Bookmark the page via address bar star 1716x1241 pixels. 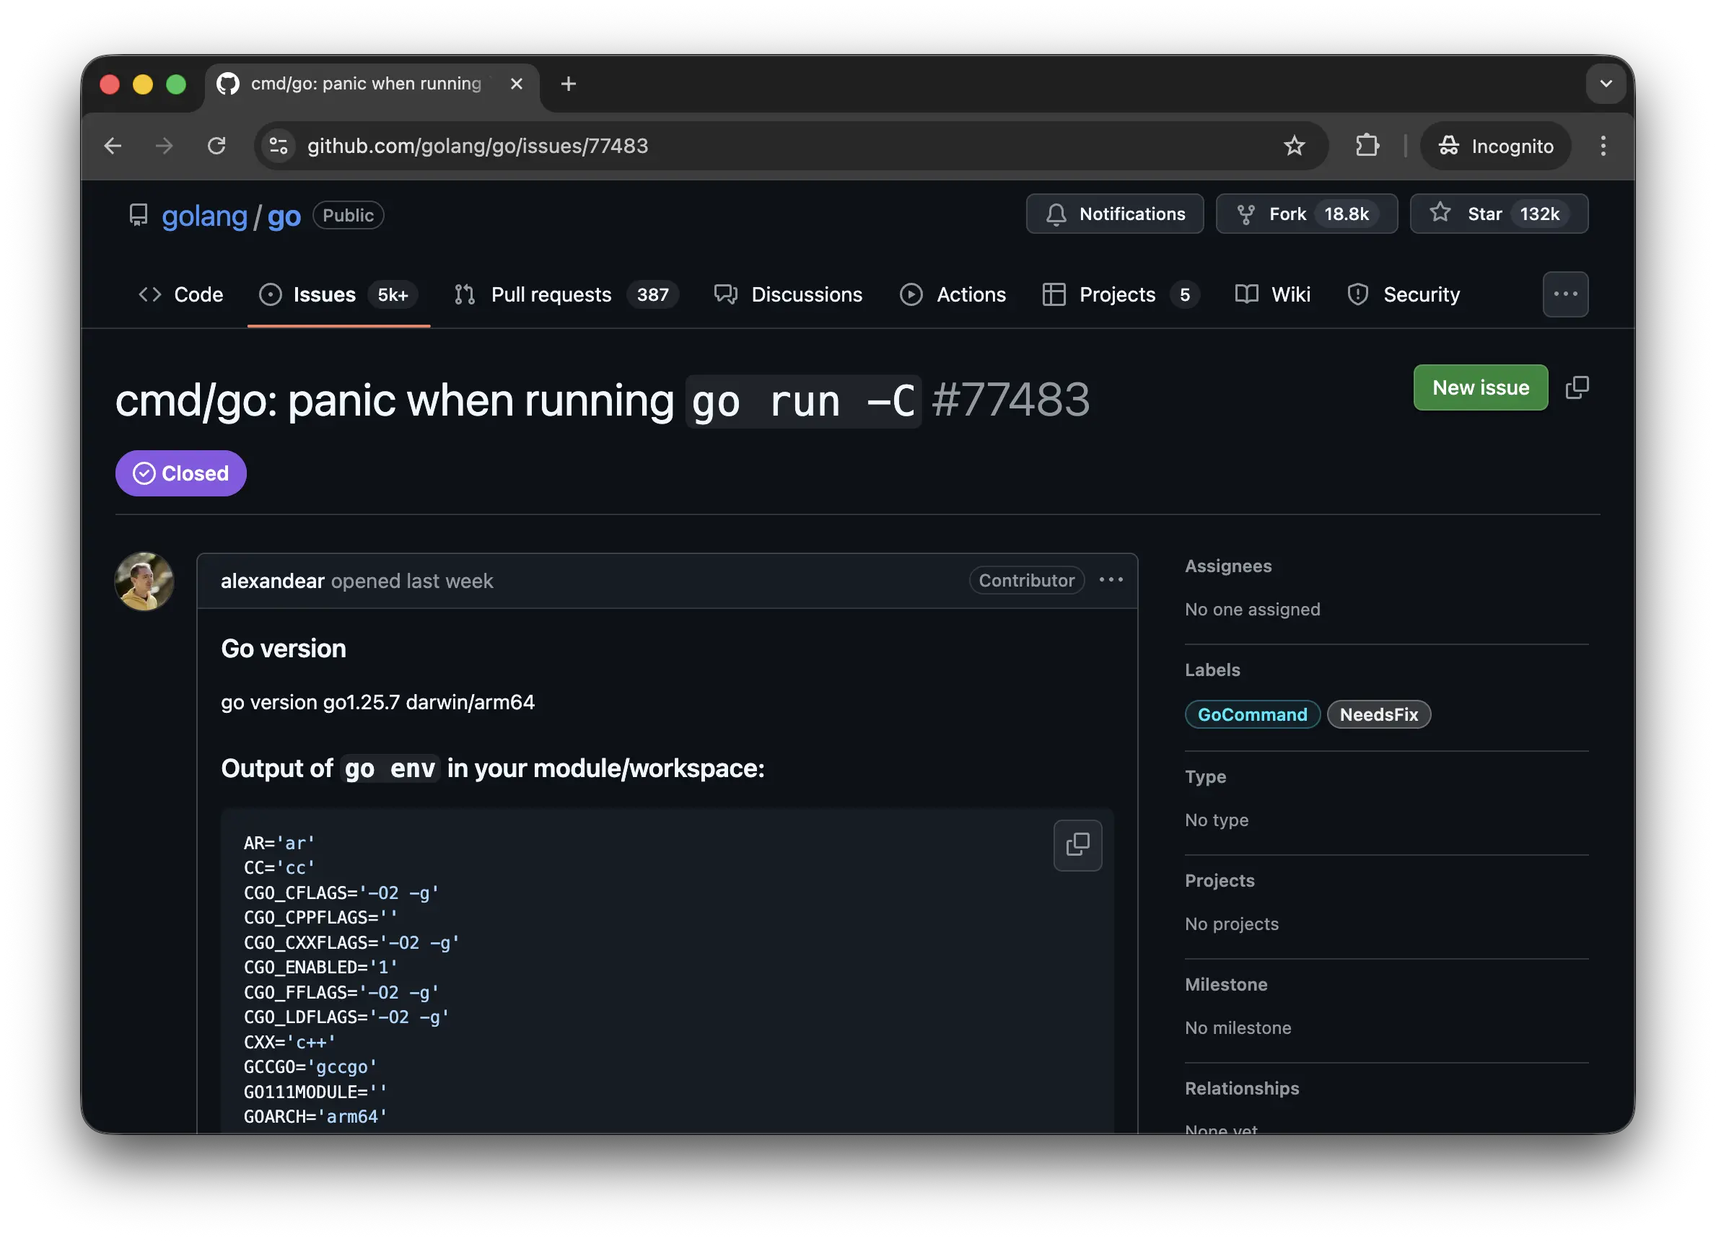(x=1295, y=145)
